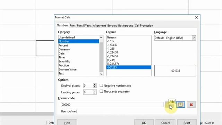
Task: Close the Format Cells dialog
Action: tap(197, 17)
